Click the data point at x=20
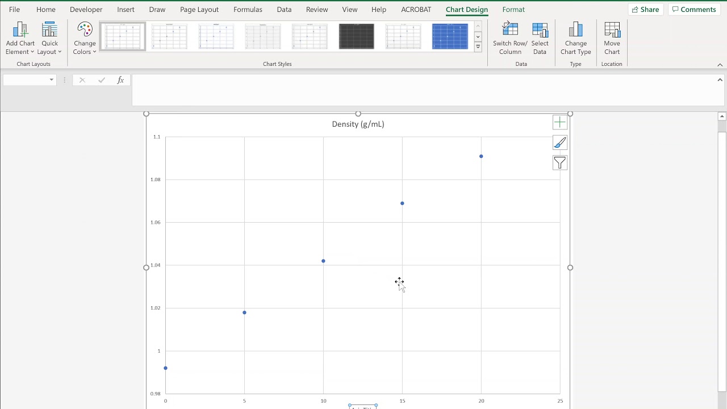This screenshot has height=409, width=727. click(481, 156)
